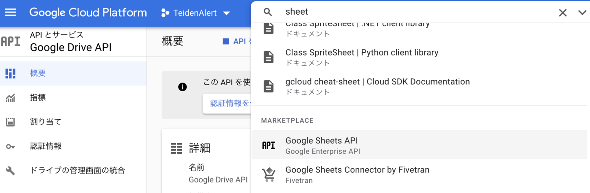Click the '名前' label in details

pyautogui.click(x=197, y=167)
